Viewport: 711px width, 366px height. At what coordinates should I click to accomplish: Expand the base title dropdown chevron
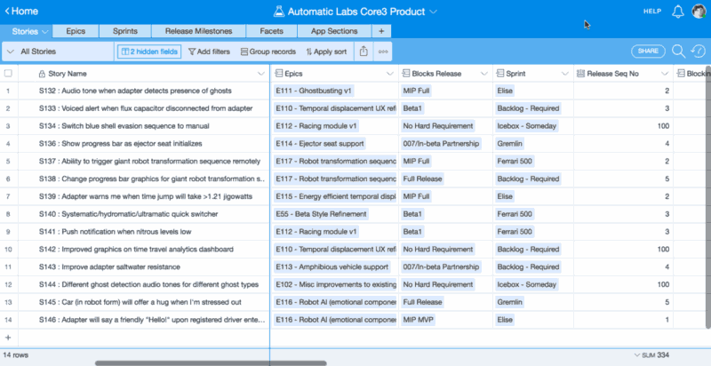tap(433, 12)
